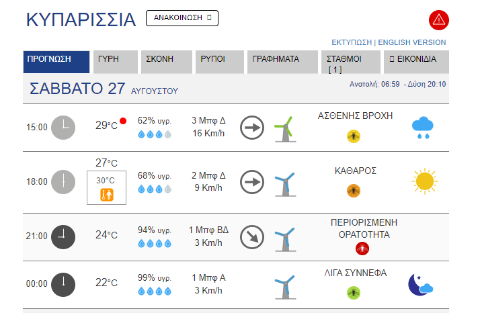The image size is (480, 313).
Task: Click the yellow mosquito icon at 15:00
Action: [x=354, y=136]
